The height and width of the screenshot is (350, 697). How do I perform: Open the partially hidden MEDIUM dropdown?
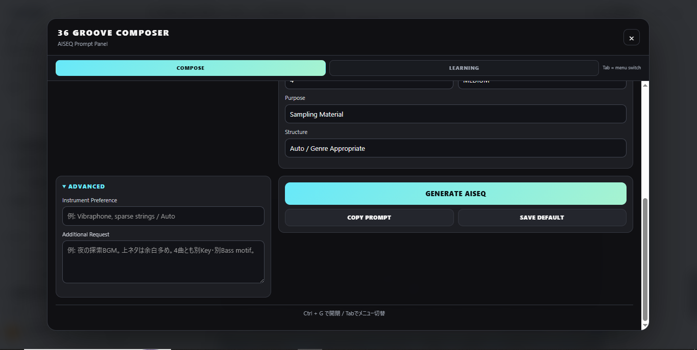point(542,85)
